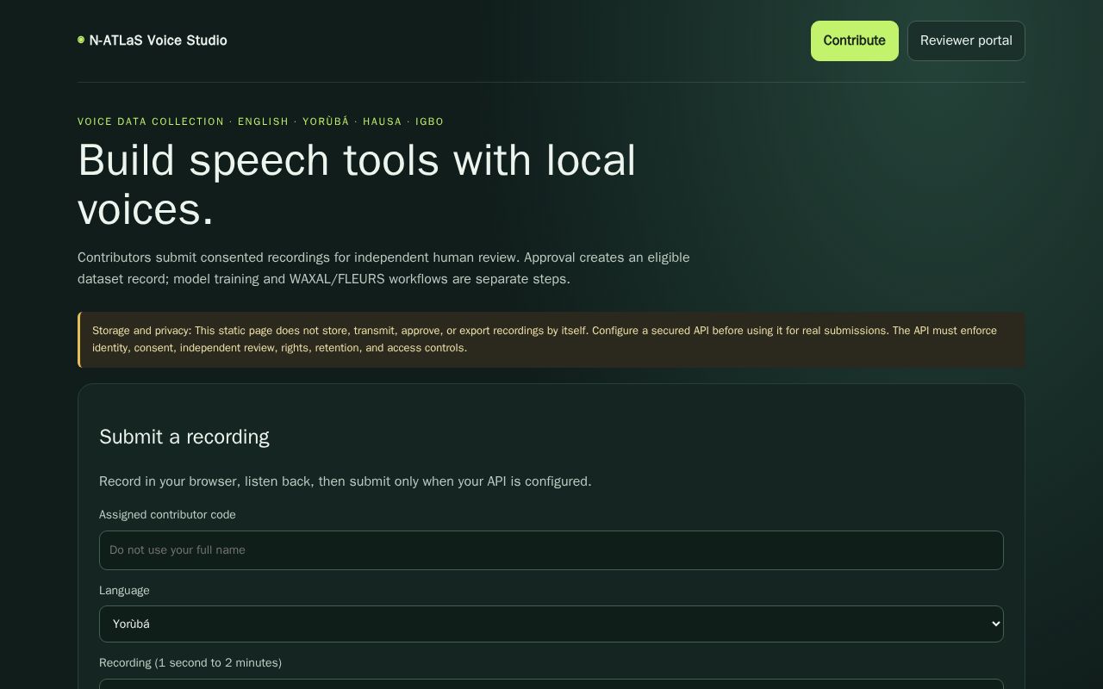Screen dimensions: 1103x689
Task: Select the "Submit a recording" heading
Action: pyautogui.click(x=184, y=437)
